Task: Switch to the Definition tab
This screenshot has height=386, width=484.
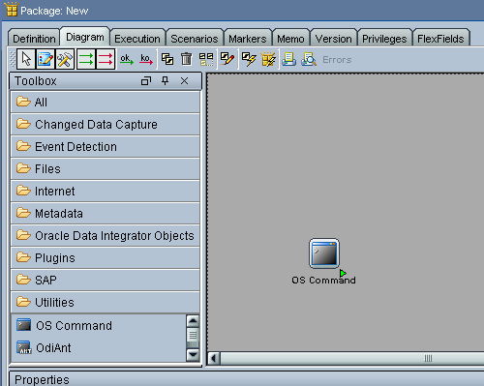Action: (34, 39)
